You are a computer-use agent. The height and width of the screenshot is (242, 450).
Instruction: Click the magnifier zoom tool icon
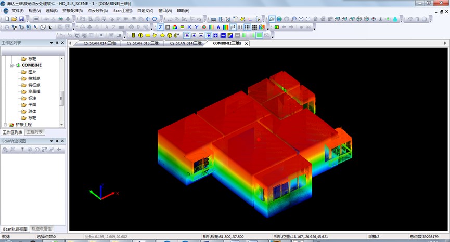(x=294, y=19)
